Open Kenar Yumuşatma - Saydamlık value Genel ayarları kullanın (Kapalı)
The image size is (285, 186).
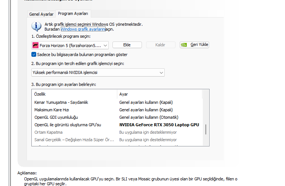pos(146,102)
